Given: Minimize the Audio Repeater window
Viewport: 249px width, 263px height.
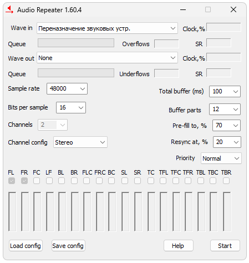Looking at the screenshot, I should 183,9.
